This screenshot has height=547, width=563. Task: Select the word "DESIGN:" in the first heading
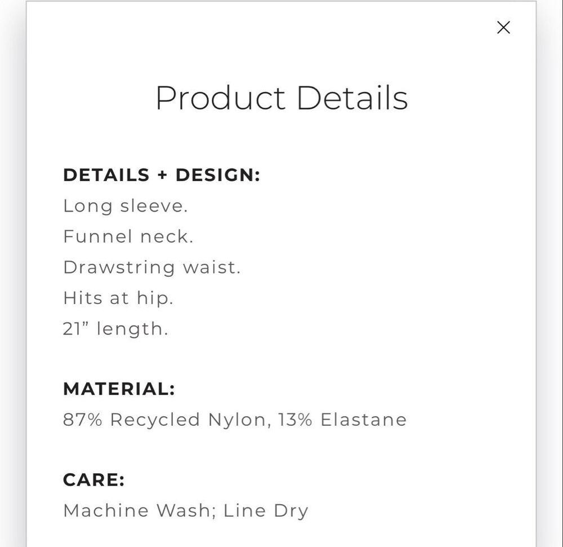point(218,175)
